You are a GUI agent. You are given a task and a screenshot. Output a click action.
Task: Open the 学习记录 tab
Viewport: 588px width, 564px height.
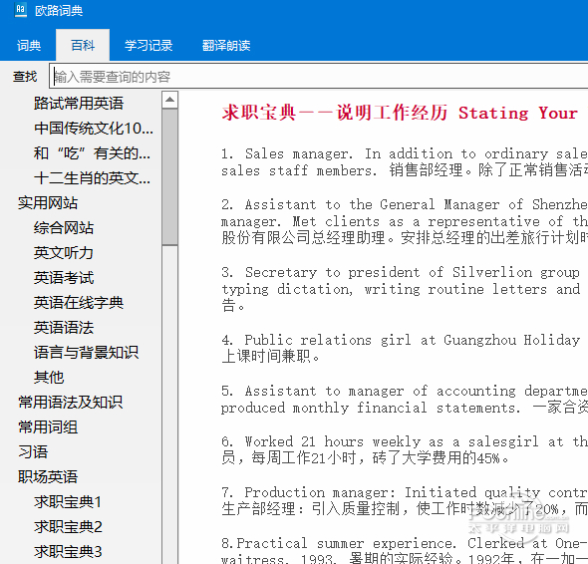(148, 46)
